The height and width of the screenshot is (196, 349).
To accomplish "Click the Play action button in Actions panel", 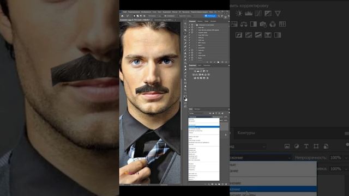I will pyautogui.click(x=214, y=62).
